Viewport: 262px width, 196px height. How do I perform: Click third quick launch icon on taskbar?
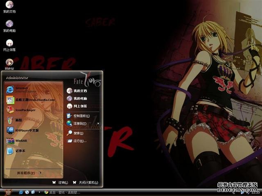point(33,192)
